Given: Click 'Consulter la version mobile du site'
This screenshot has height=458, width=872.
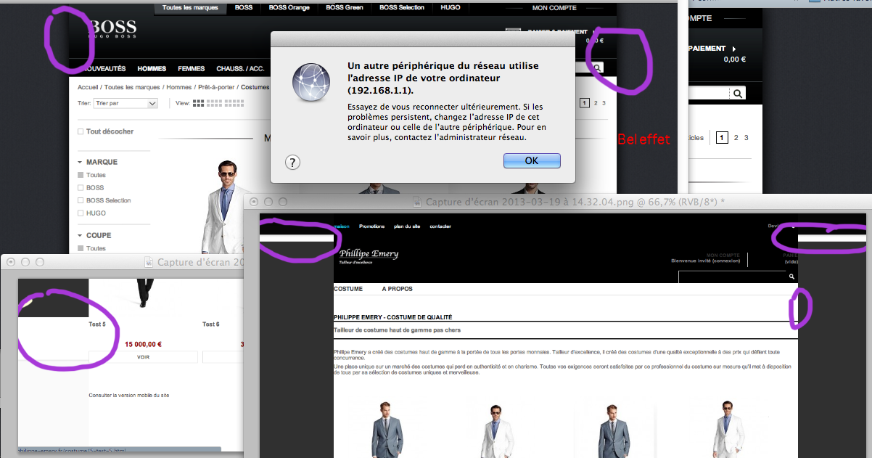Looking at the screenshot, I should click(x=129, y=396).
